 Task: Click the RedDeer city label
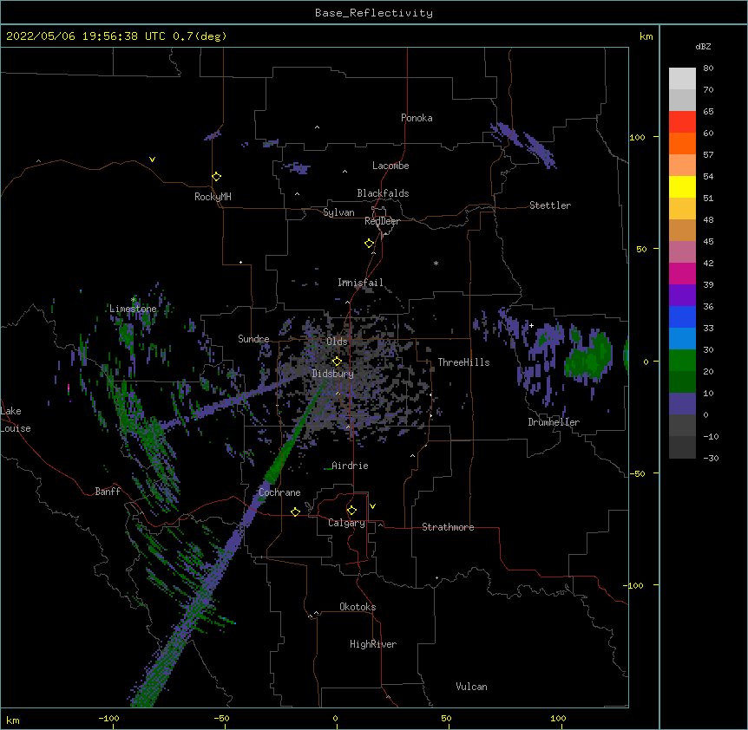(382, 221)
